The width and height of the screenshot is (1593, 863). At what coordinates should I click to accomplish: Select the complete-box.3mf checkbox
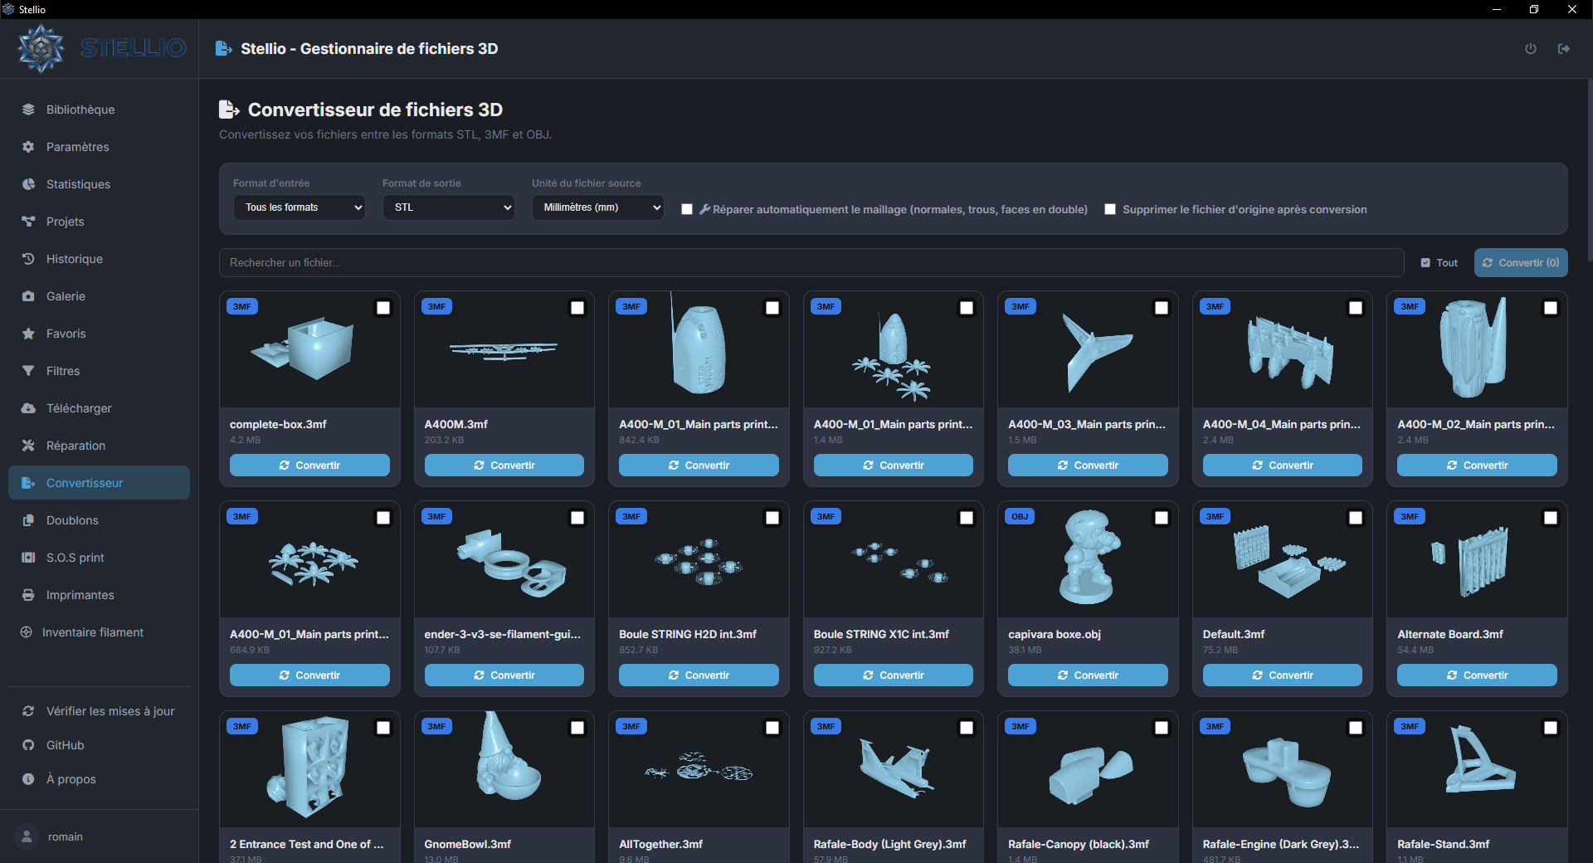pos(383,308)
